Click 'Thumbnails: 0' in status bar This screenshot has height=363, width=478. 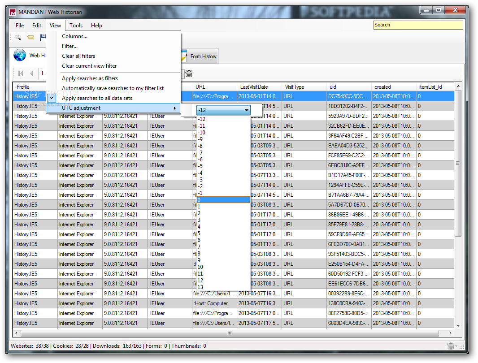(x=189, y=346)
